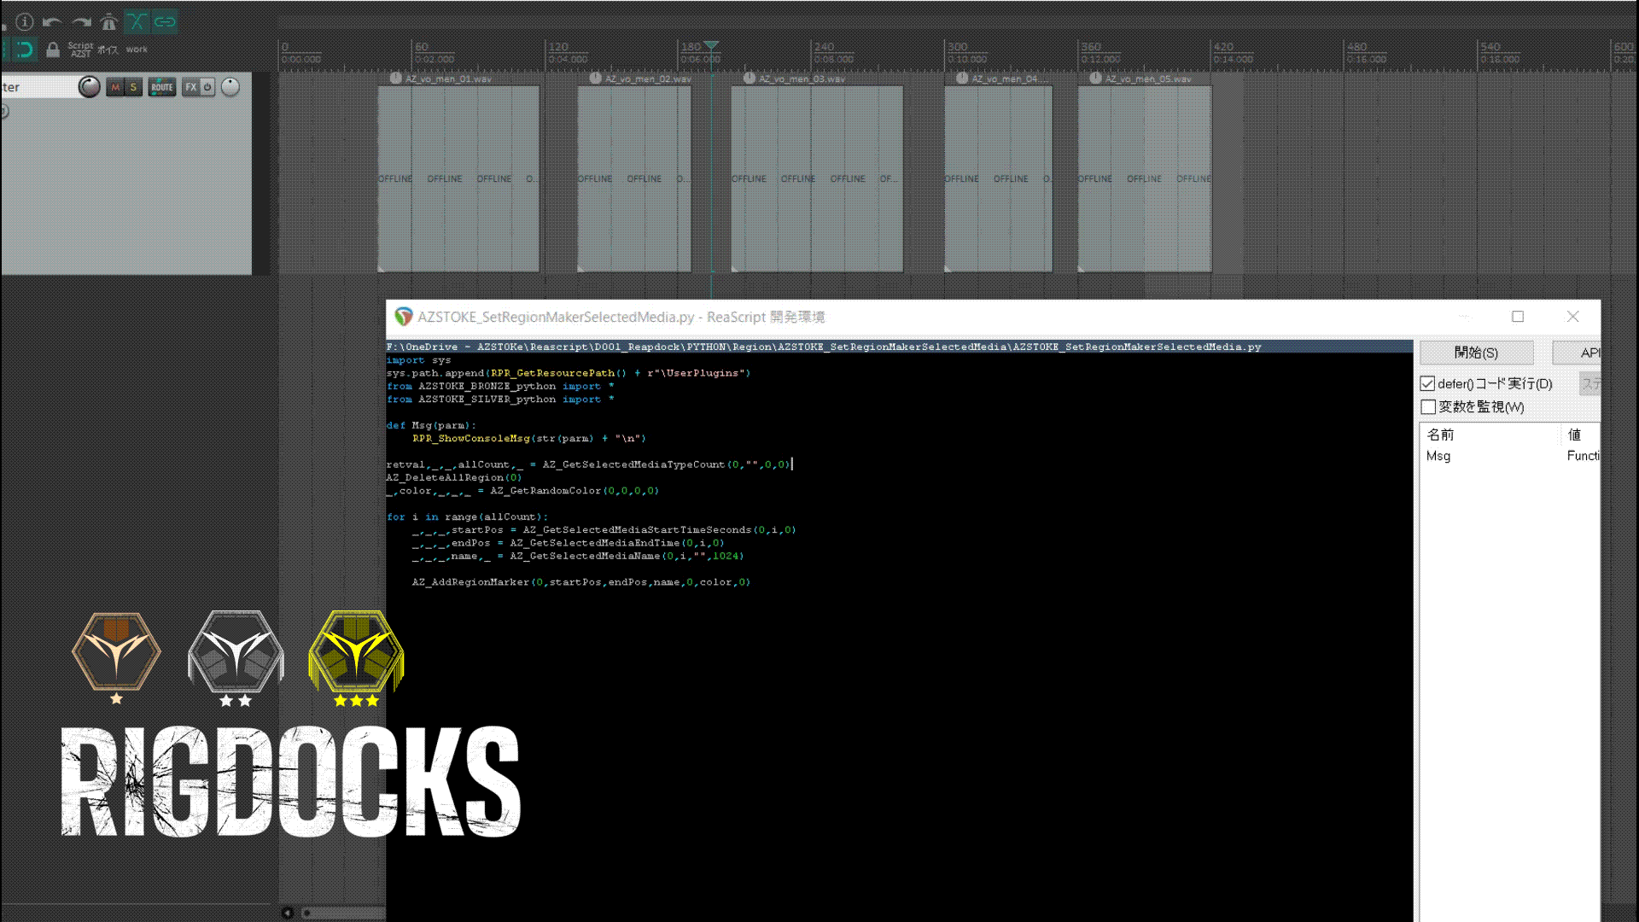Uncheck defer() コード実行(D) checkbox
The height and width of the screenshot is (922, 1639).
pyautogui.click(x=1427, y=384)
